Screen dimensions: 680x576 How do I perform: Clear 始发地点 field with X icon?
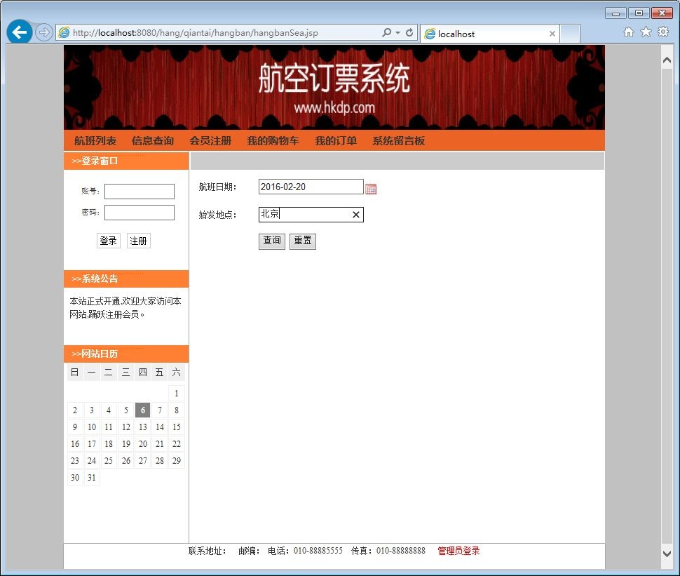click(x=356, y=215)
